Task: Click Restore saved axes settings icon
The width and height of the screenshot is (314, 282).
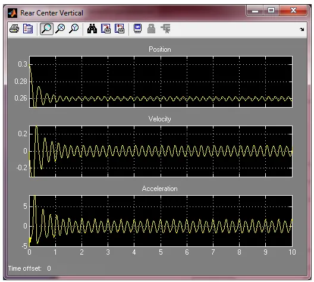Action: [120, 29]
